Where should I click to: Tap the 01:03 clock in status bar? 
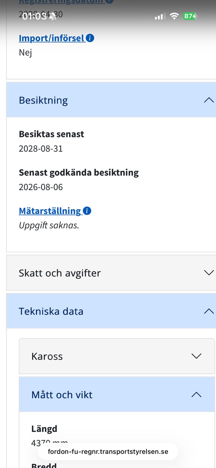click(34, 16)
